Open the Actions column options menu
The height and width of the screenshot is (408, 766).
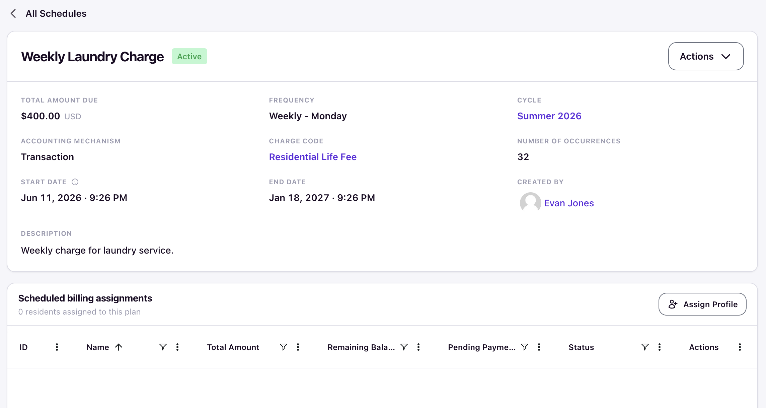coord(740,347)
